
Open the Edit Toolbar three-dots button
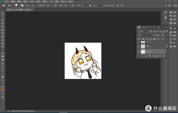3,83
